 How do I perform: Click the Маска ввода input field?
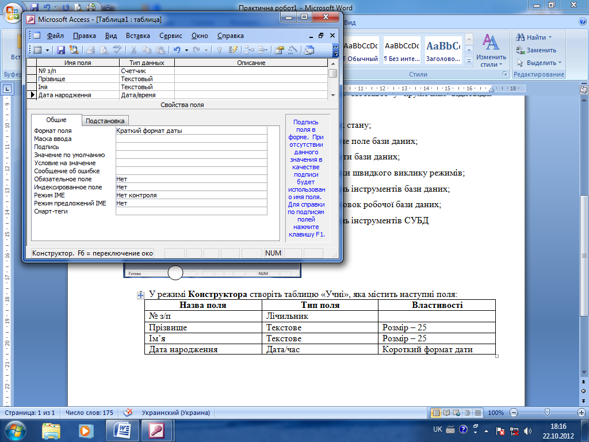click(x=191, y=139)
